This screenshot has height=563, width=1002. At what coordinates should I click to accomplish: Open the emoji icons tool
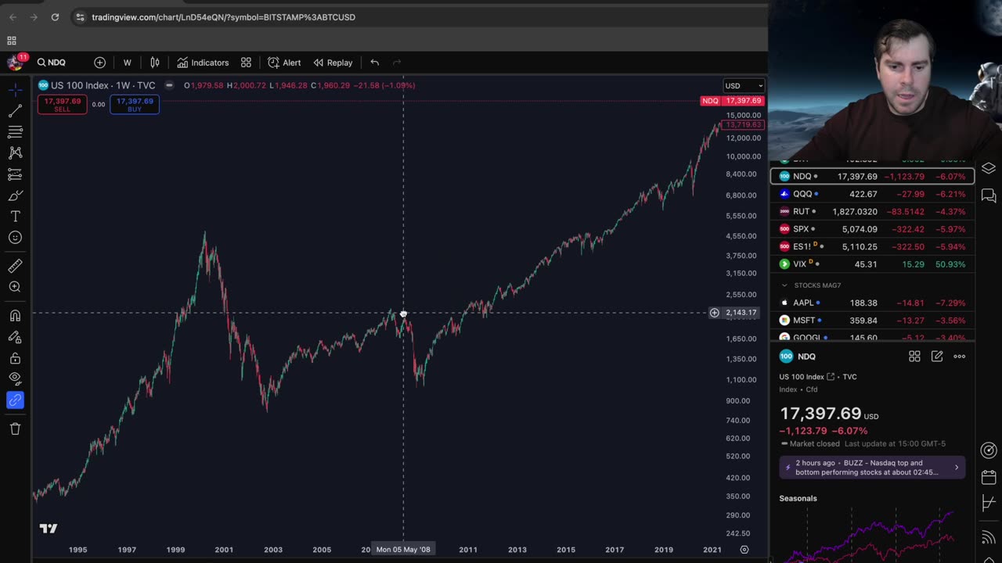tap(15, 237)
